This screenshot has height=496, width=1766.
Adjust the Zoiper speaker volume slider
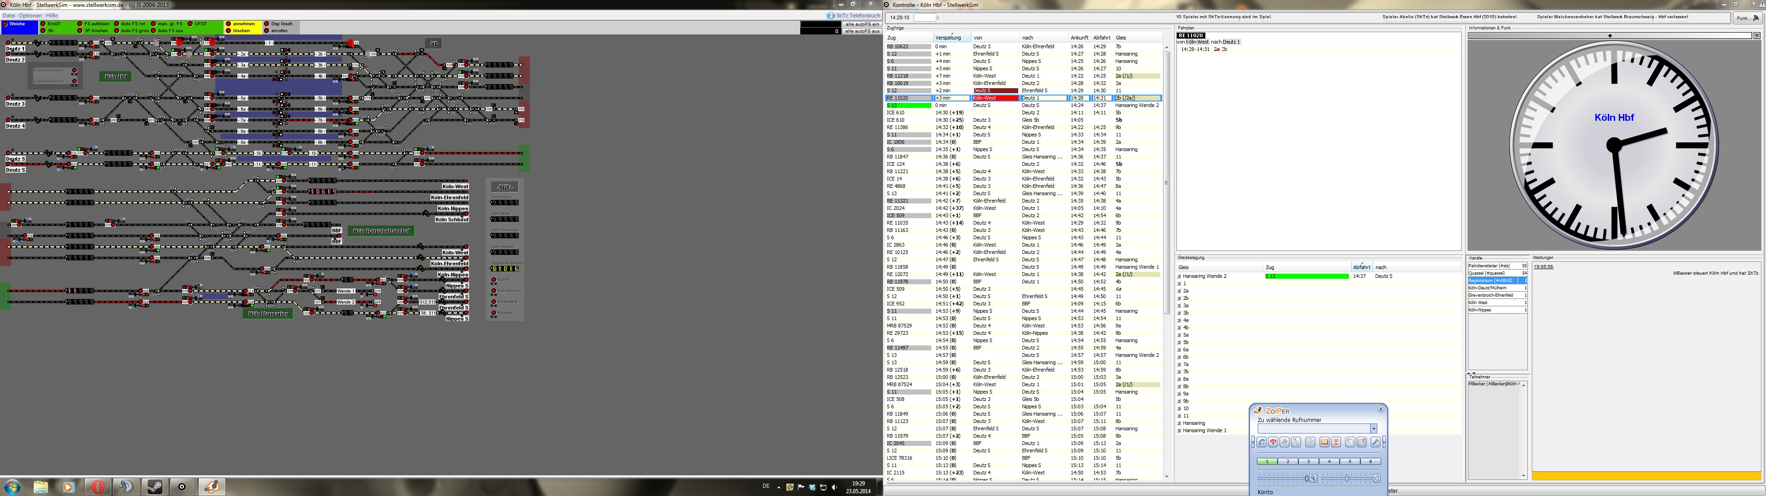click(1347, 478)
